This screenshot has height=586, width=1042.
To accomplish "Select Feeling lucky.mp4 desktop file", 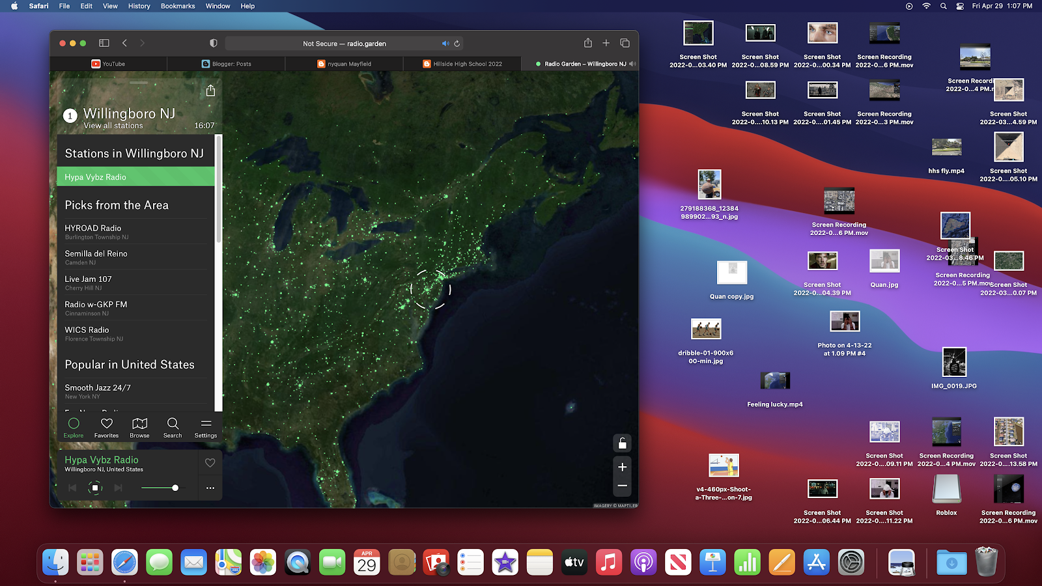I will [x=775, y=388].
